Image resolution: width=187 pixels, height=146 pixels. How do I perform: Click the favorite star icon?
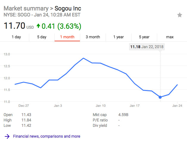180,15
